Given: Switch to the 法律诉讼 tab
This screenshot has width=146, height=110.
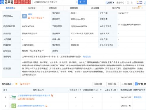Looking at the screenshot, I should tap(32, 8).
